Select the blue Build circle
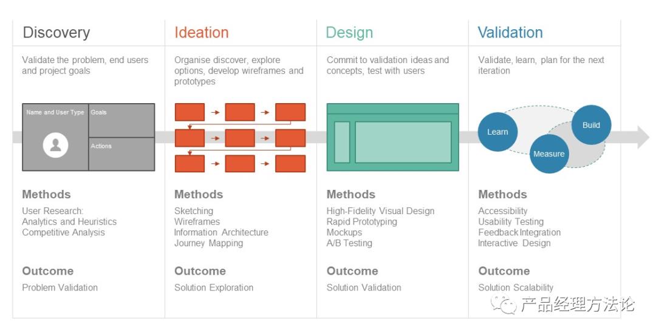Screen dimensions: 656x333 point(591,125)
